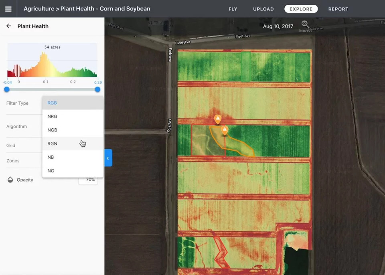The width and height of the screenshot is (385, 275).
Task: Click the Grid setting row
Action: point(24,146)
